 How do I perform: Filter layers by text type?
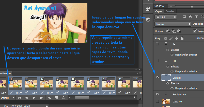pyautogui.click(x=196, y=17)
